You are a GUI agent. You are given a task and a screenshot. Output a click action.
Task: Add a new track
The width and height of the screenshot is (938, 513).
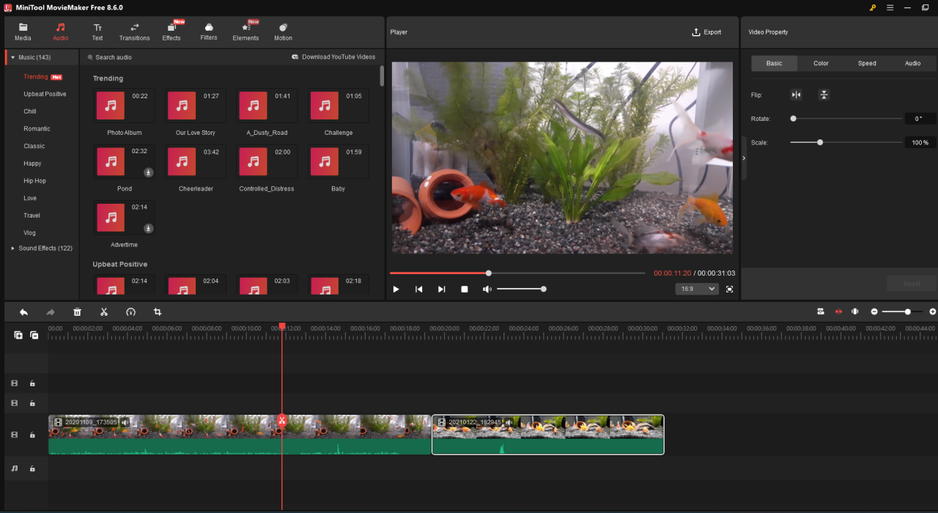pos(18,335)
